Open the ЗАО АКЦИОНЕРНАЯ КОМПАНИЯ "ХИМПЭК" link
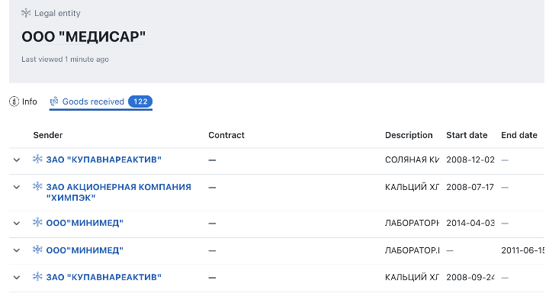The height and width of the screenshot is (293, 549). pyautogui.click(x=119, y=192)
